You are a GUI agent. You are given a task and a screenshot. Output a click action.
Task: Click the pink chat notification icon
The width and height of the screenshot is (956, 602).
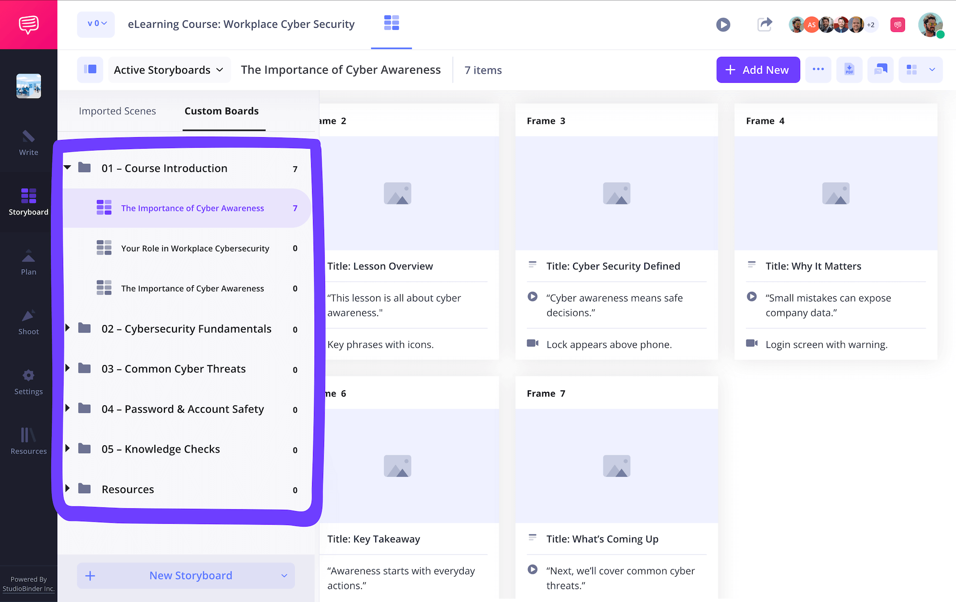[x=897, y=24]
